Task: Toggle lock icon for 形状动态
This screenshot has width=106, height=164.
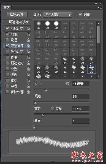Action: tap(28, 29)
